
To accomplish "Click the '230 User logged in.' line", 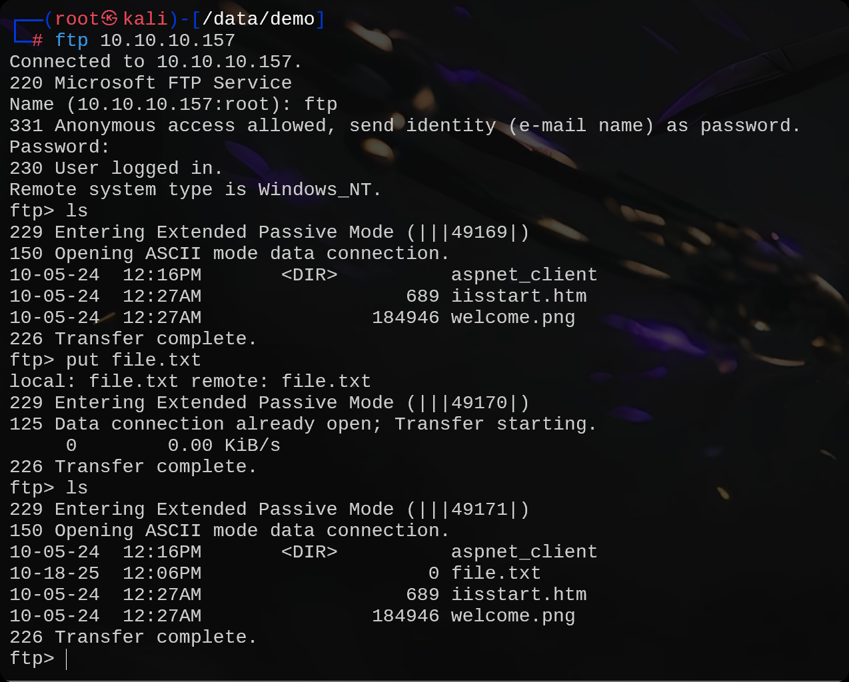I will pyautogui.click(x=116, y=169).
